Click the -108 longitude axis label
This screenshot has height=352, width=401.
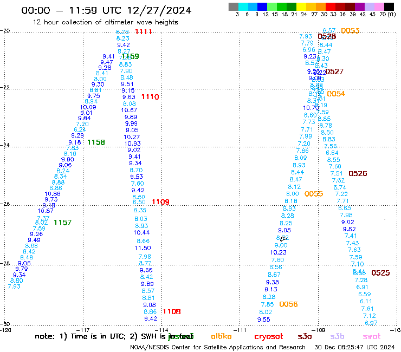click(x=319, y=330)
